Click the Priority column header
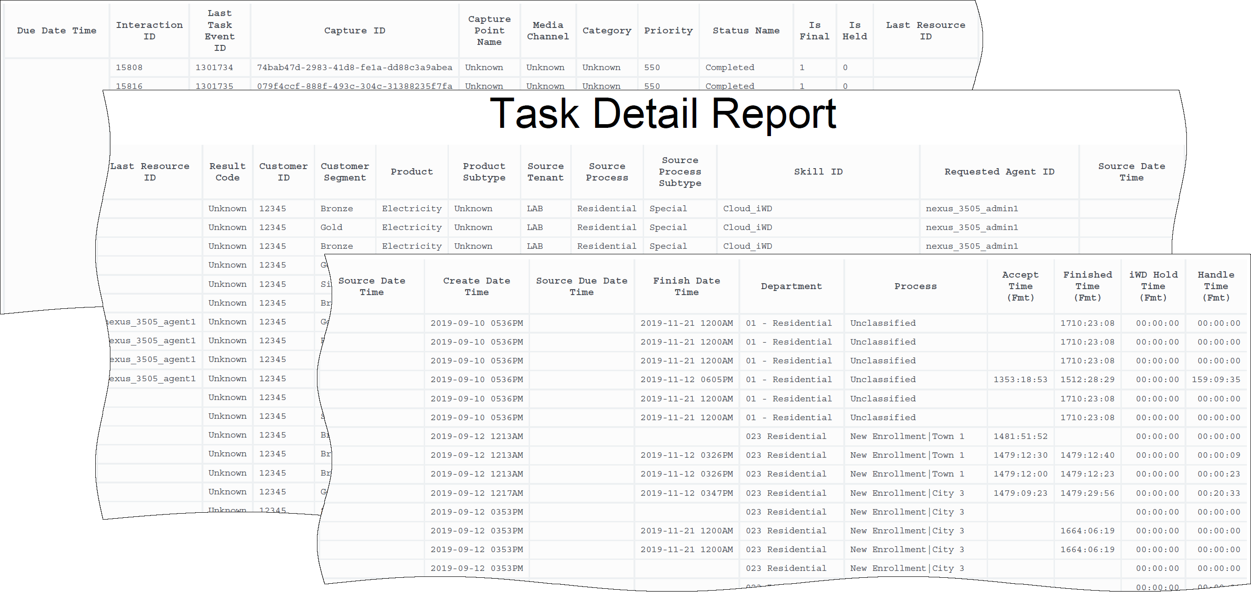 point(668,31)
